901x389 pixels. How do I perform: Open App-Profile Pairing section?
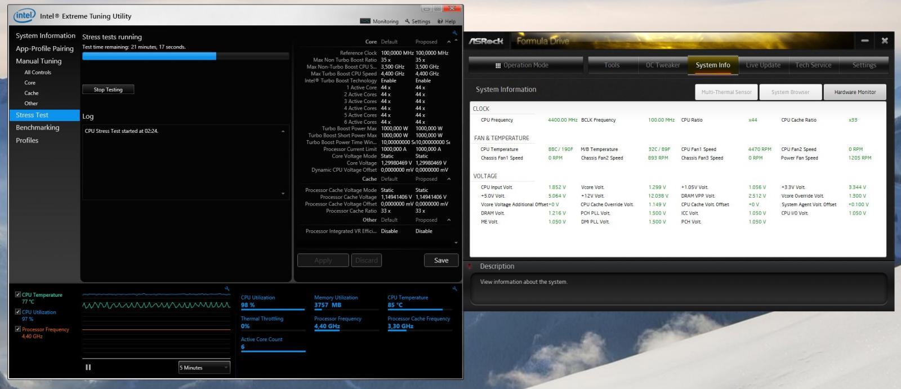[44, 48]
